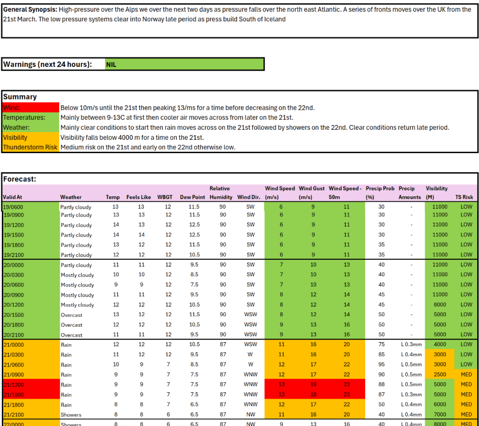Select the red 21/1500 valid-at cell
The width and height of the screenshot is (479, 426).
pos(31,395)
